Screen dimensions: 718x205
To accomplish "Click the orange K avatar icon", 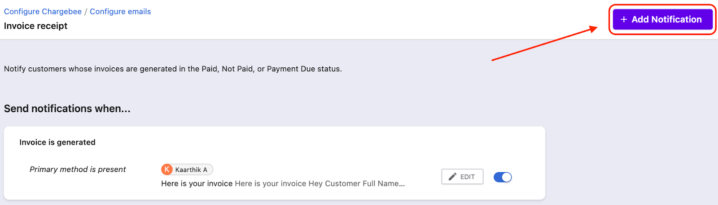I will 167,170.
